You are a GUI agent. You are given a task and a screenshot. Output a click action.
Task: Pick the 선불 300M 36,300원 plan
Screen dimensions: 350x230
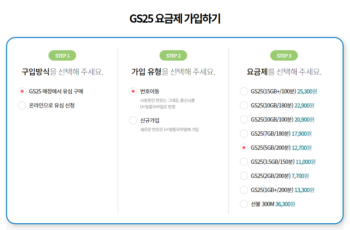(x=244, y=204)
